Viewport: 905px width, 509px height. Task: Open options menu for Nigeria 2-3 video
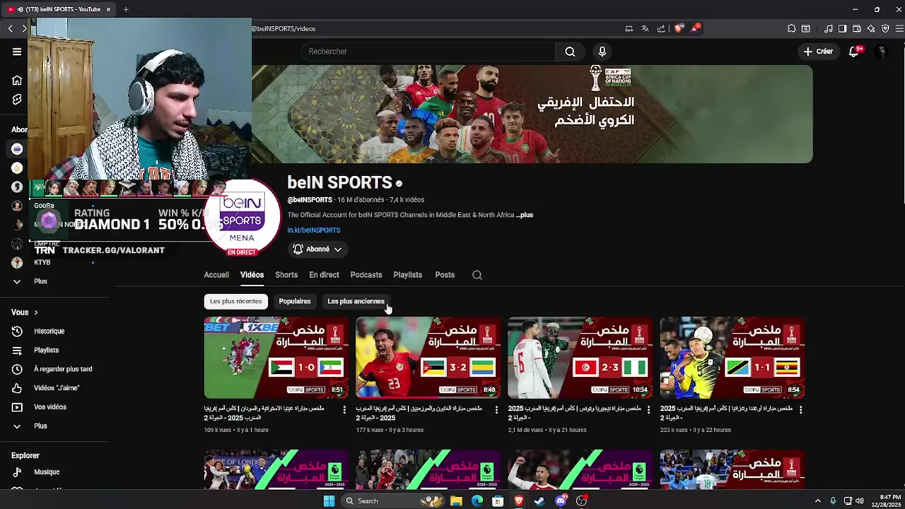[648, 409]
